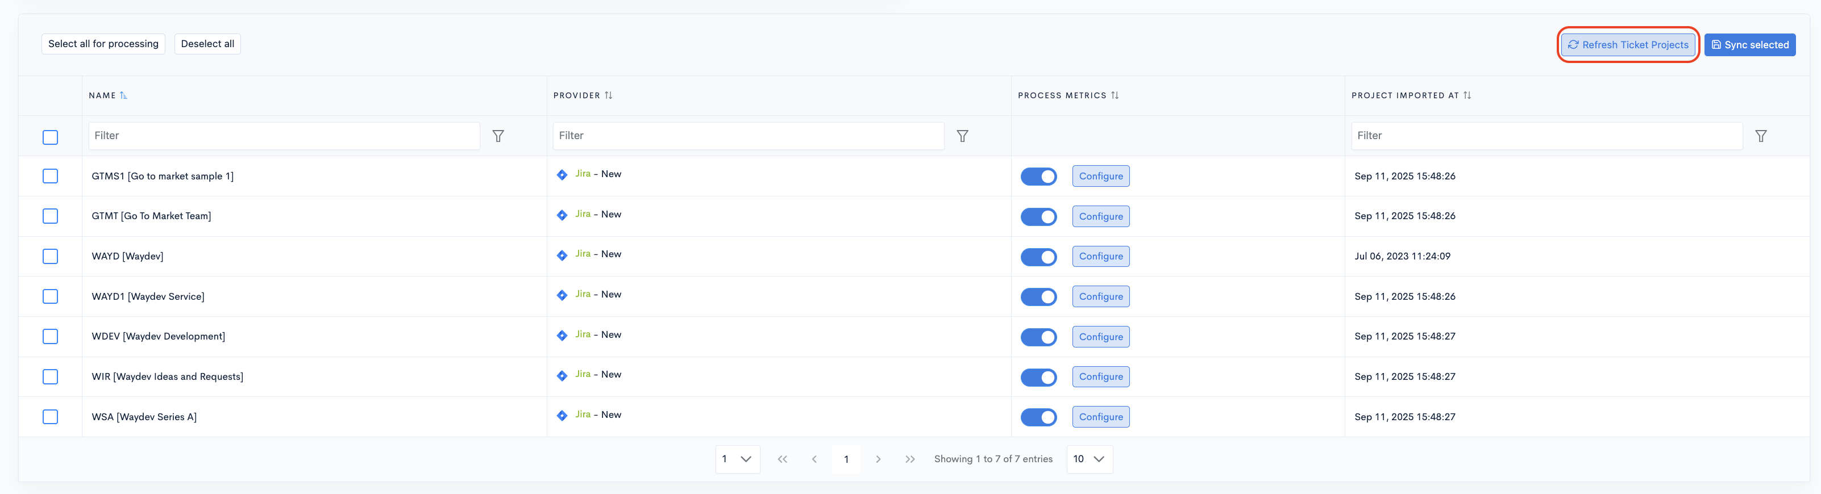Go to last page double-arrow icon

910,459
